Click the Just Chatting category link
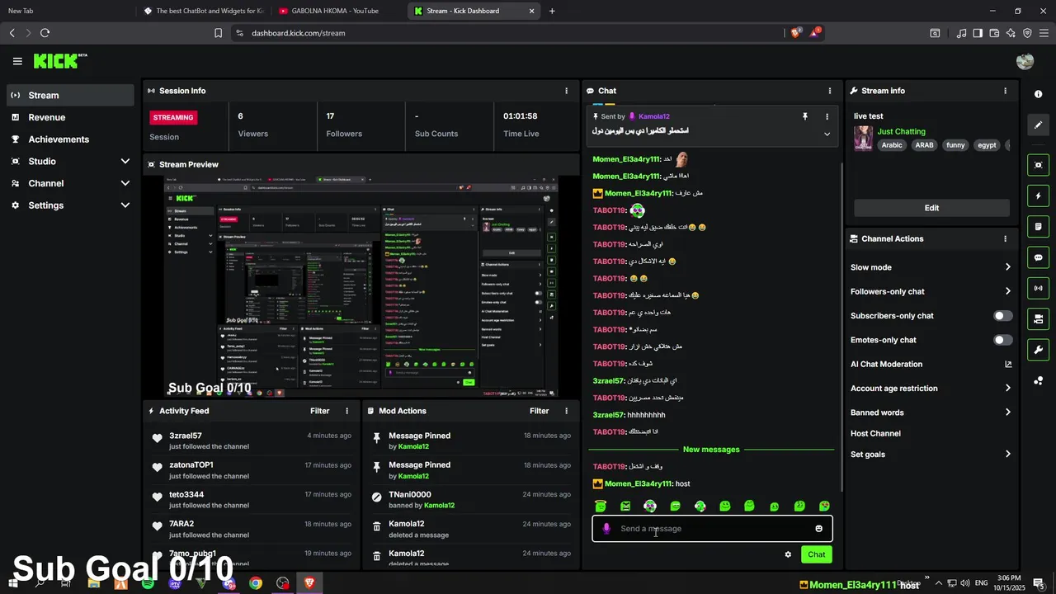The width and height of the screenshot is (1056, 594). click(901, 131)
